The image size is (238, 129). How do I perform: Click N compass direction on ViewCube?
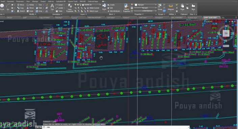[226, 26]
